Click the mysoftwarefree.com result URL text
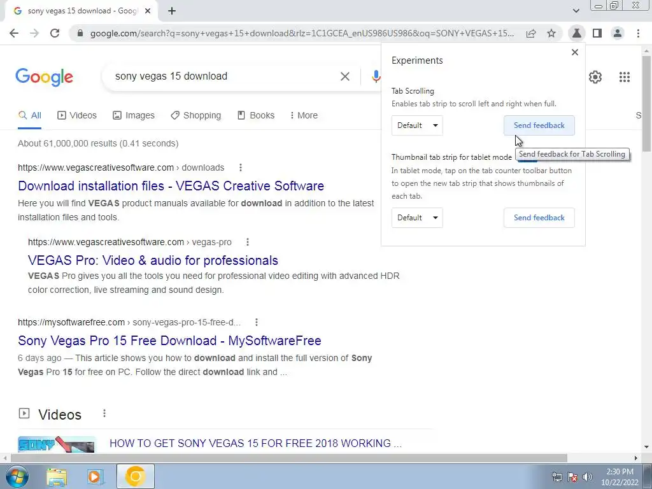 [x=129, y=322]
